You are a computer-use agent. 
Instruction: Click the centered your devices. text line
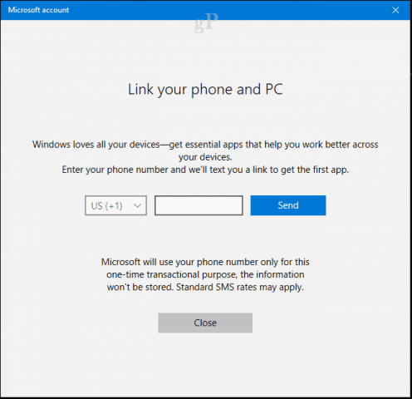coord(205,157)
